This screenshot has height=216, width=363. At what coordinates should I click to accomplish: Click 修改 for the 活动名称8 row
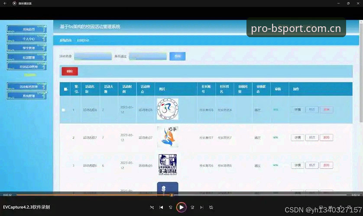[x=312, y=110]
